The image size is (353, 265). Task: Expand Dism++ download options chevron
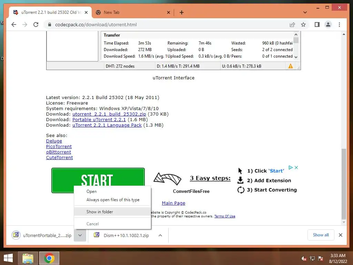click(160, 235)
